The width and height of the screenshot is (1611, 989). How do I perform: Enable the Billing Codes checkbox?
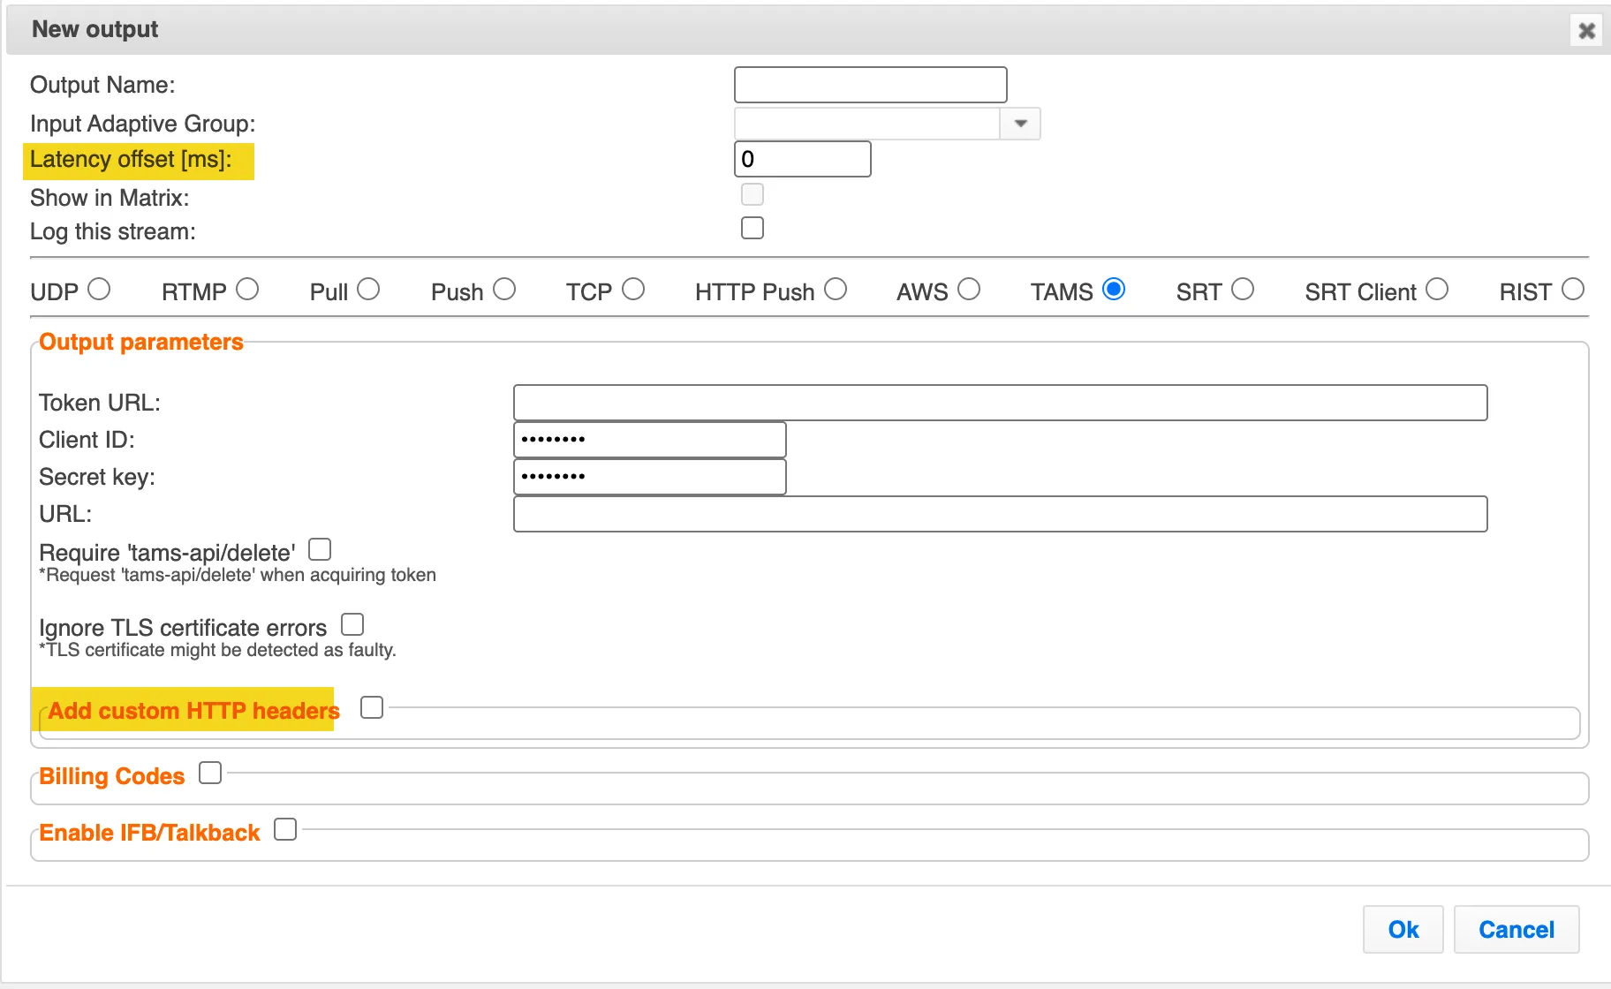[210, 774]
